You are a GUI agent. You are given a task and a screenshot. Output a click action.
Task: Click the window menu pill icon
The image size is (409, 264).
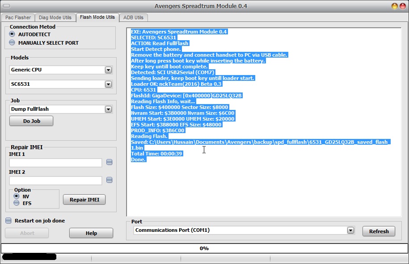point(6,6)
